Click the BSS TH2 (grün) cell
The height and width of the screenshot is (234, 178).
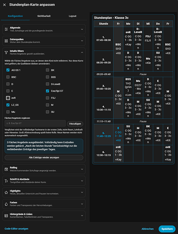pos(128,87)
